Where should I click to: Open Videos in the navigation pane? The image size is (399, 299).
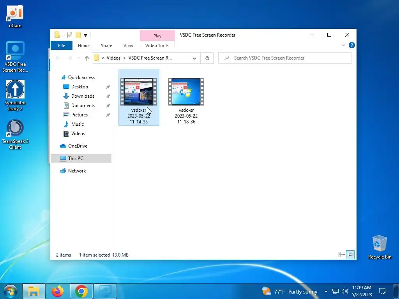tap(78, 134)
